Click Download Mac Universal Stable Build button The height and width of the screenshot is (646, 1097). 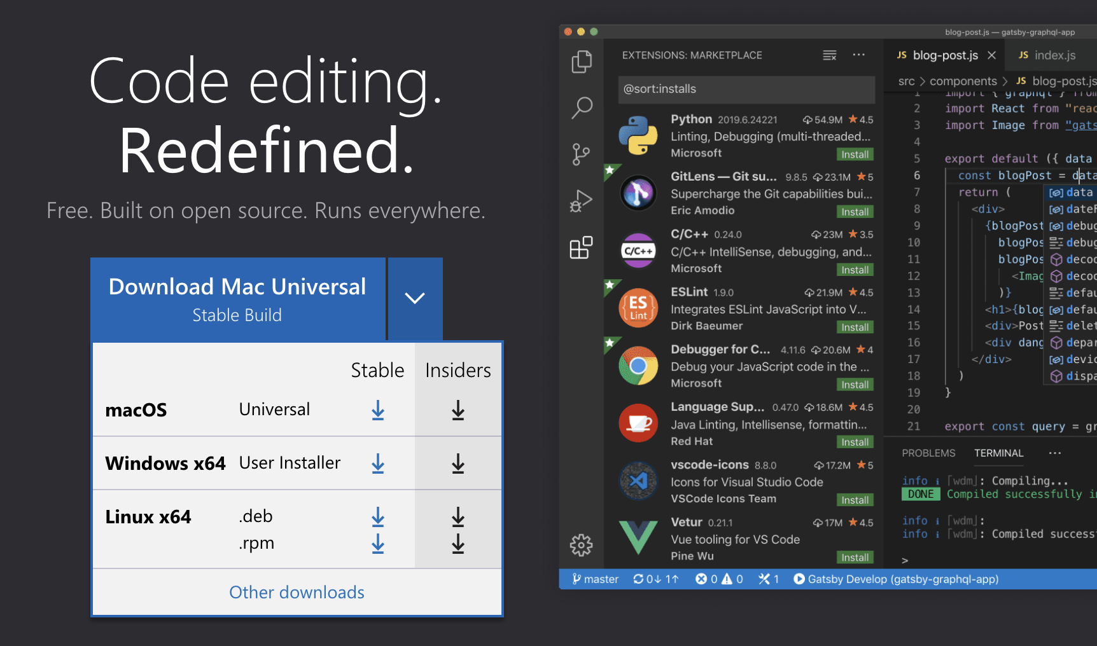pos(238,299)
